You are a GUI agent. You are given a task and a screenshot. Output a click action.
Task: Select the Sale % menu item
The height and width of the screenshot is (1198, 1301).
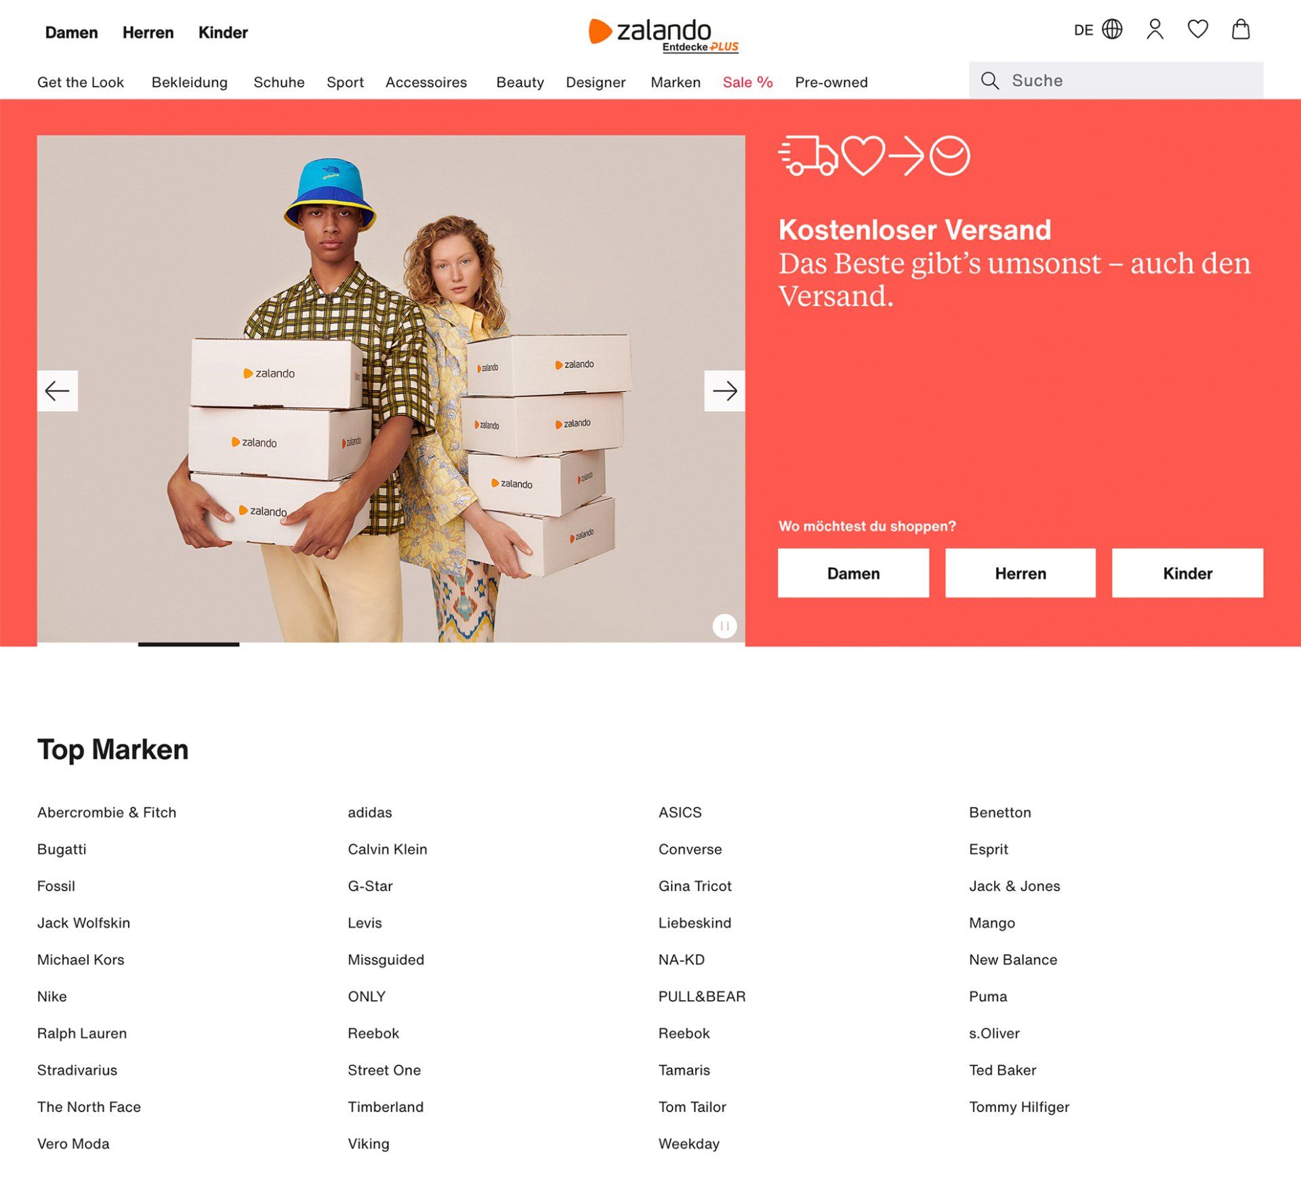pyautogui.click(x=747, y=82)
